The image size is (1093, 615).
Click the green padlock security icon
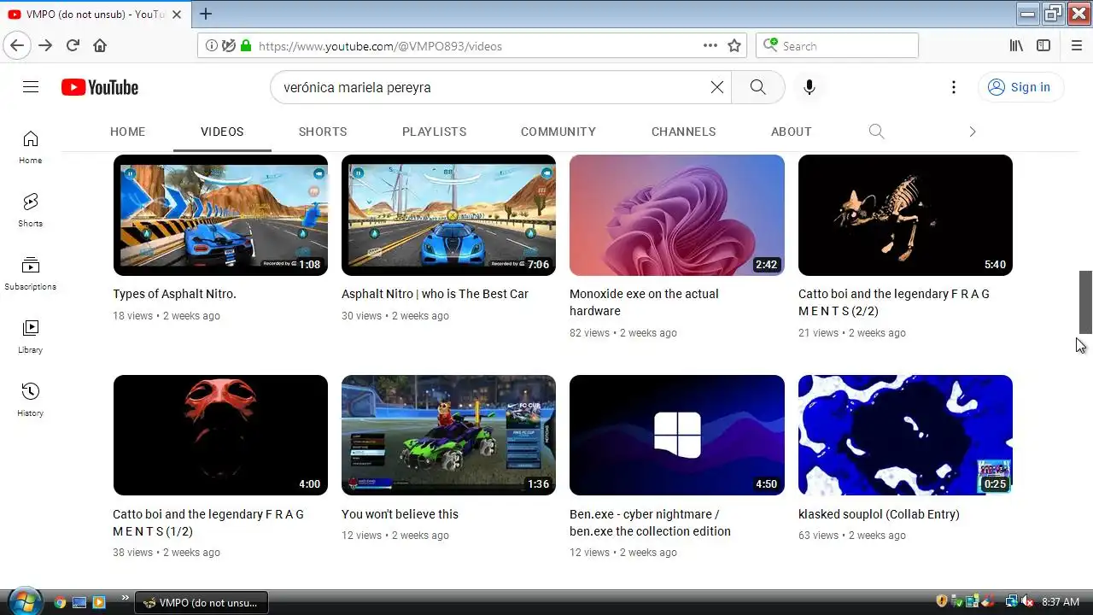tap(246, 45)
